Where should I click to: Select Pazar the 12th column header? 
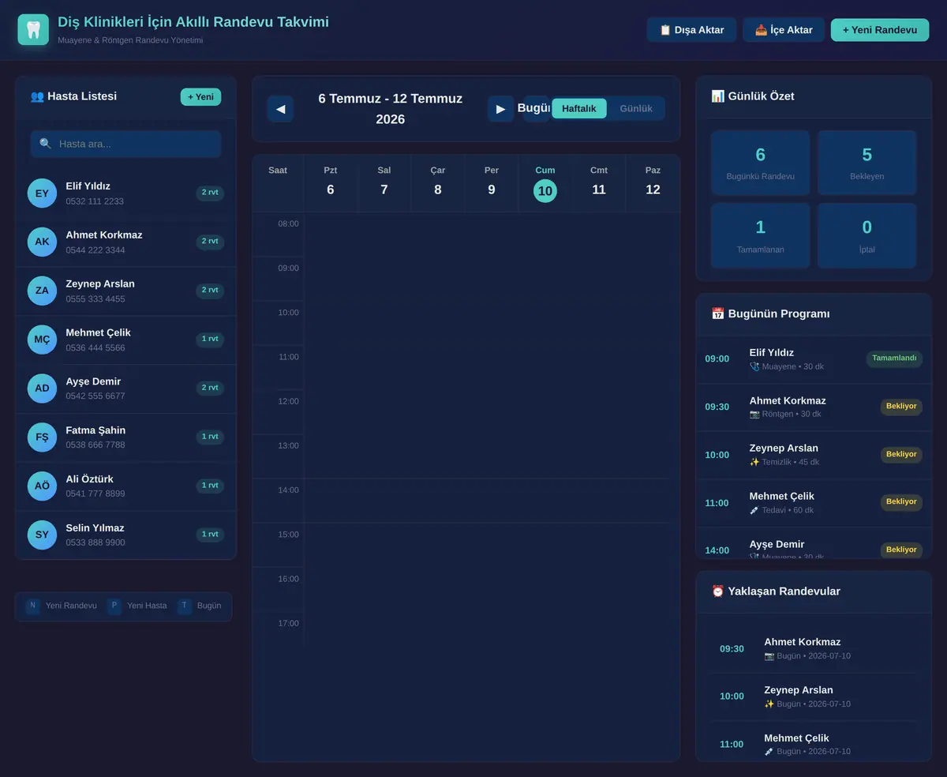[653, 183]
